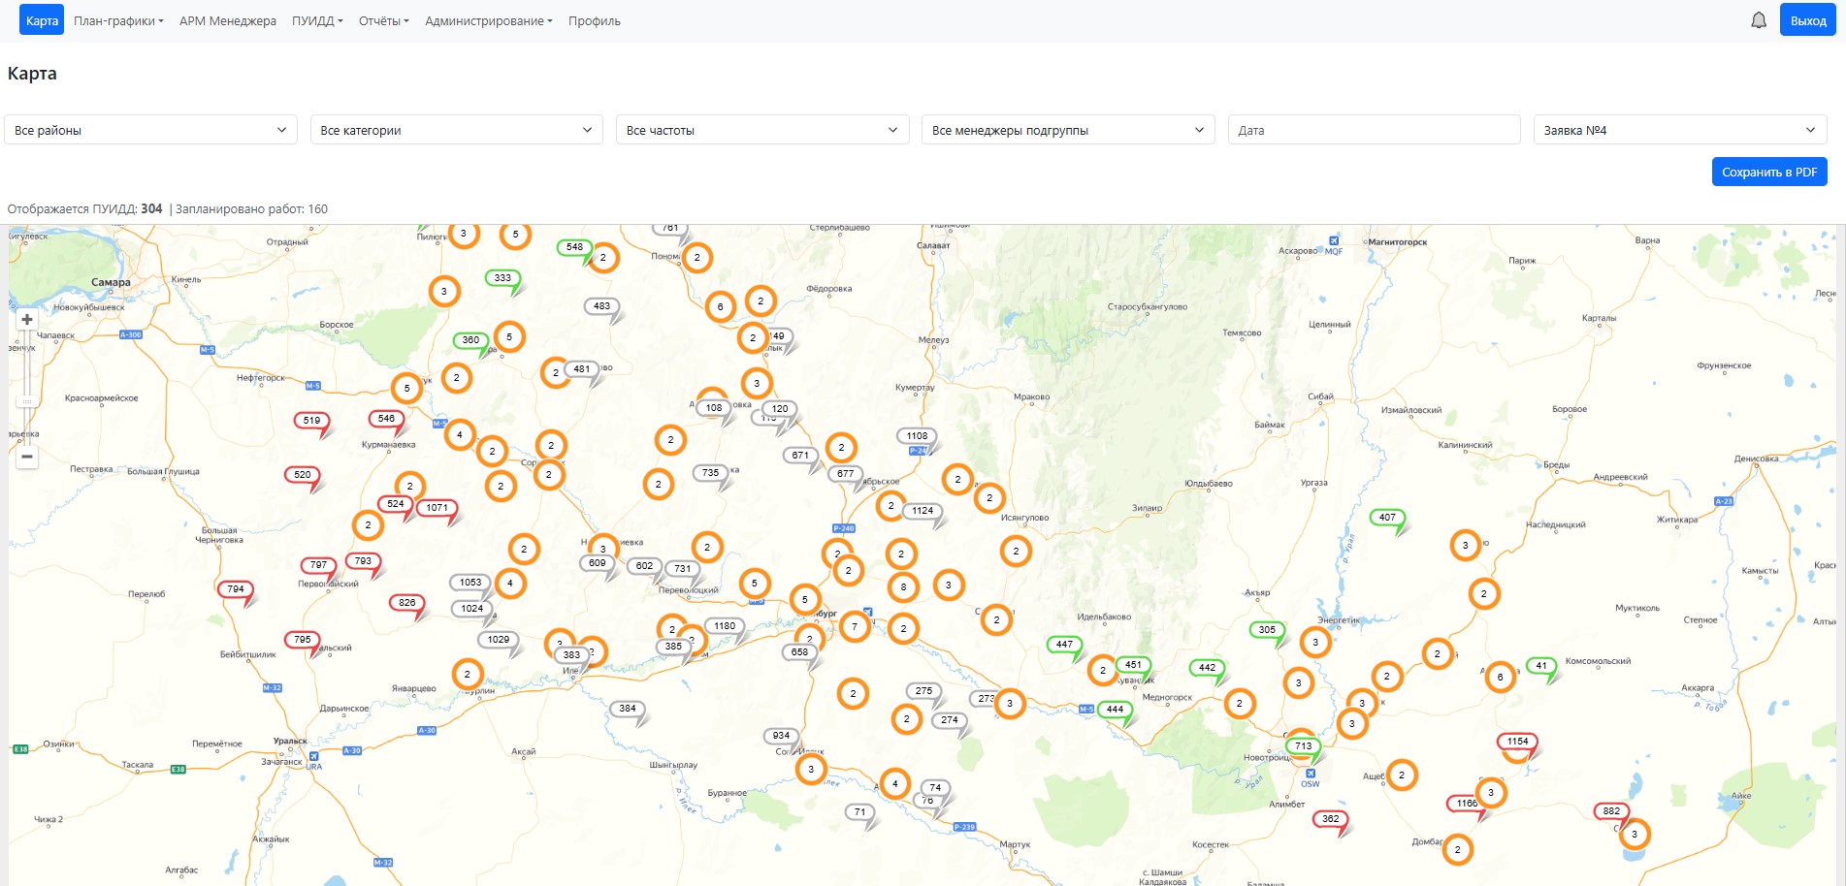Click the 'Выход' logout button

point(1807,20)
